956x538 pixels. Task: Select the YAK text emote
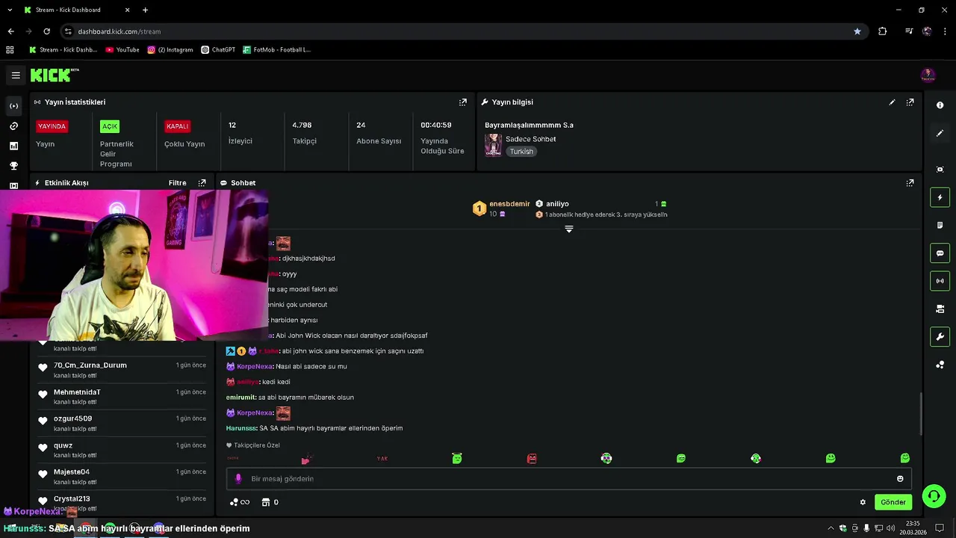(x=382, y=458)
